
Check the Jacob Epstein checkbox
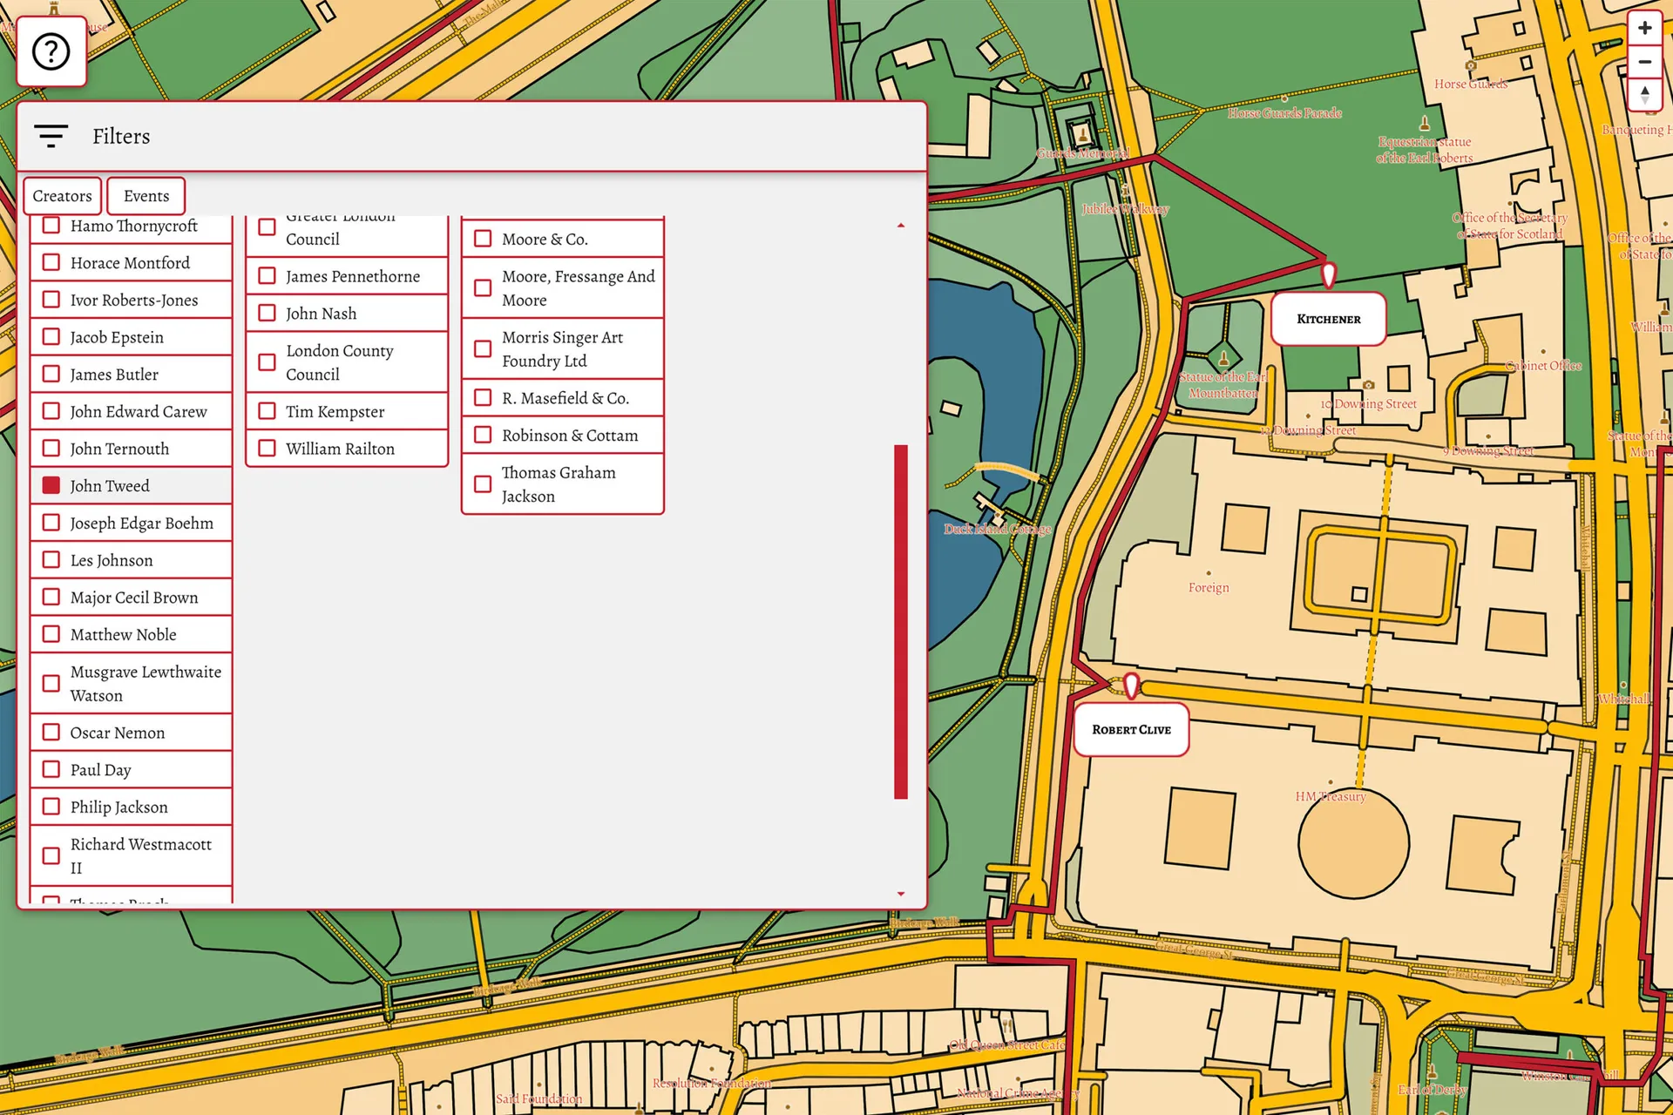51,337
